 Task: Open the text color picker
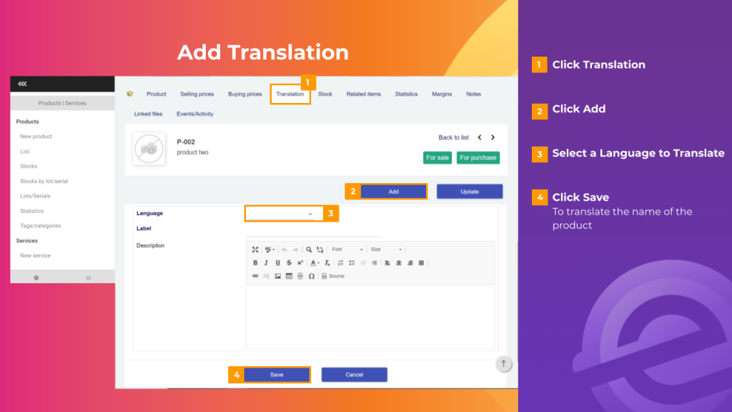pos(312,263)
